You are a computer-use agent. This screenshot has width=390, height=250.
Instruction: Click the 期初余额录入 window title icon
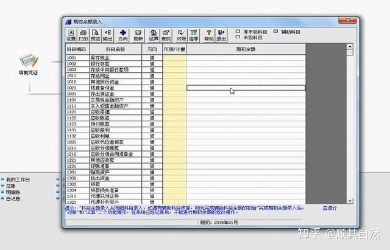[x=68, y=22]
